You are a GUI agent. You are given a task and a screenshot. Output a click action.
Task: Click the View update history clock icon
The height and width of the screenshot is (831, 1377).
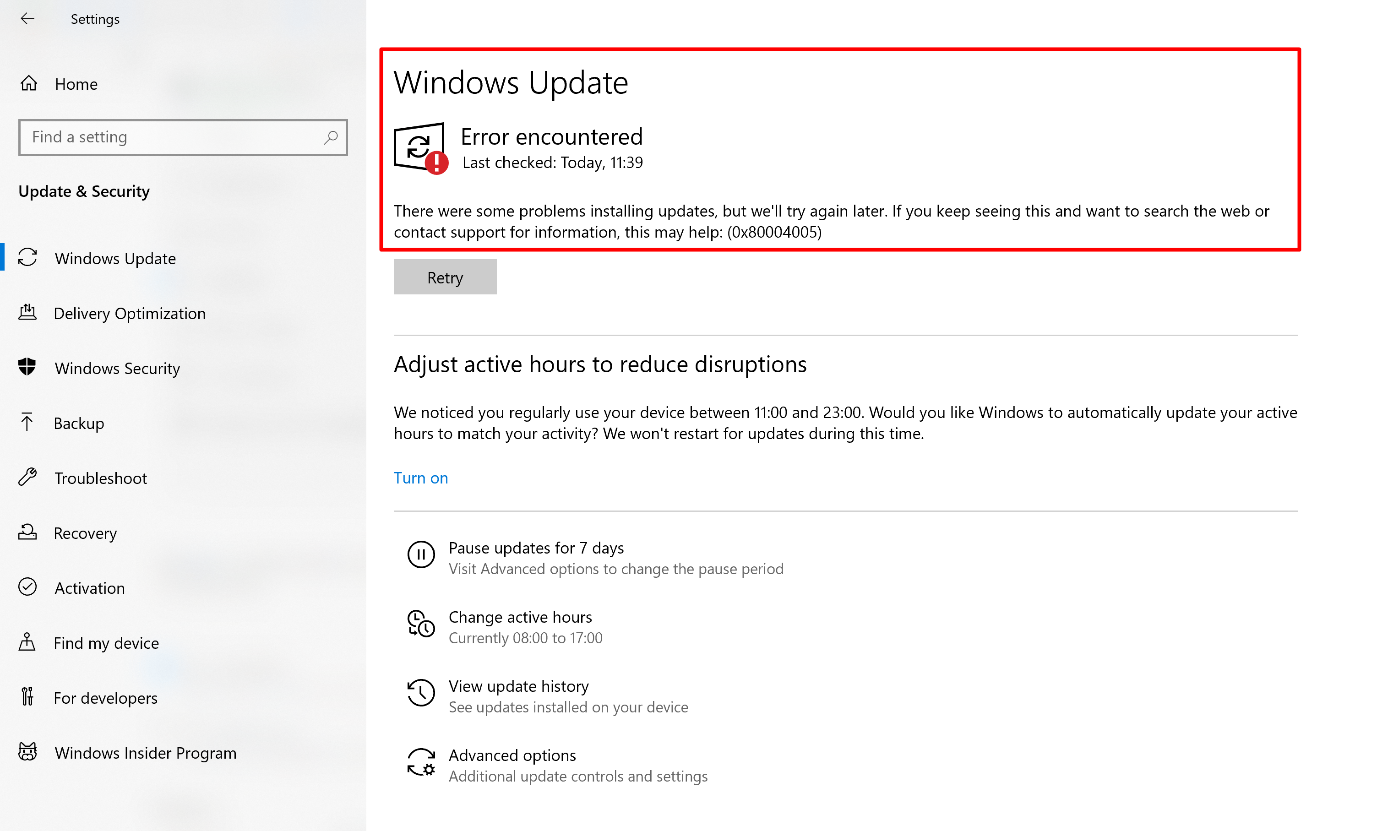click(x=421, y=693)
